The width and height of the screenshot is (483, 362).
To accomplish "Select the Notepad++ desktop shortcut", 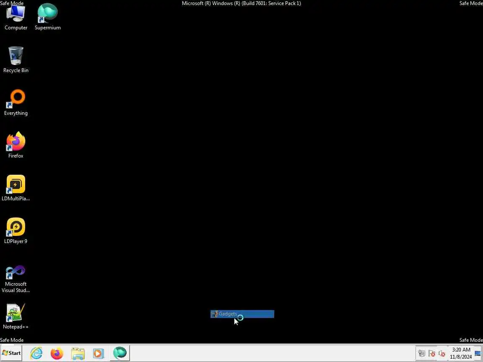I will click(16, 316).
